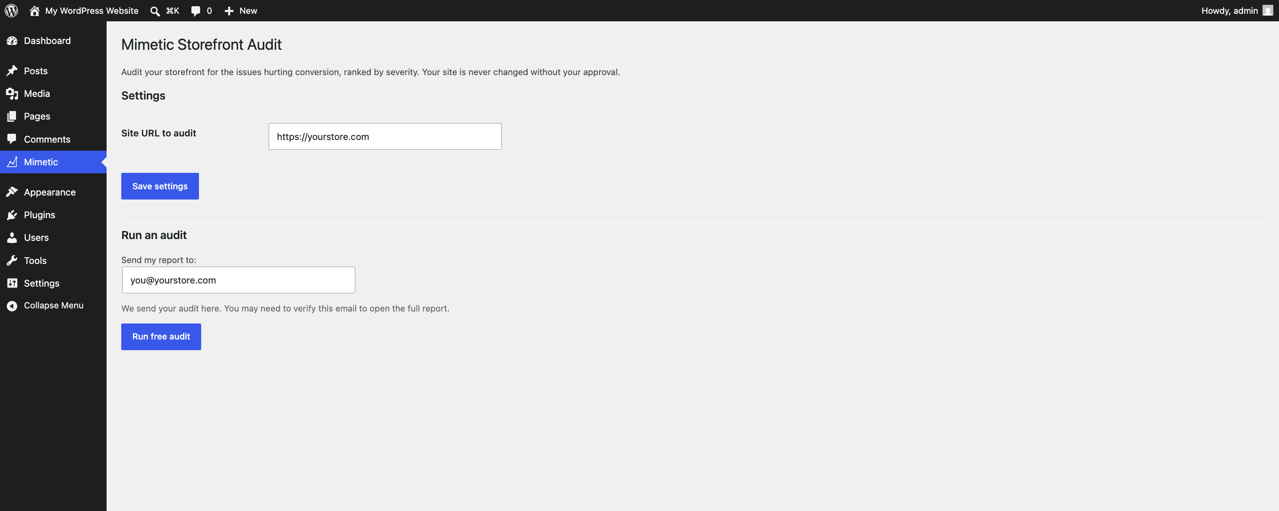Viewport: 1279px width, 511px height.
Task: Open the Tools menu
Action: click(x=53, y=261)
